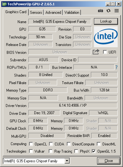This screenshot has height=167, width=123.
Task: Click the Digital Signature value WHQL
Action: click(103, 113)
